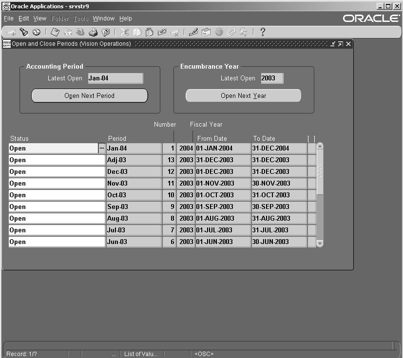Click the flexfield box on the Oct-03 row
This screenshot has height=358, width=403.
[312, 195]
